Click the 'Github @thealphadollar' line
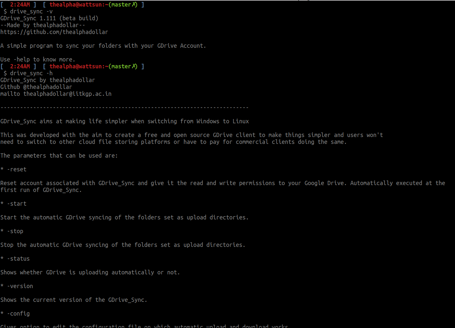The height and width of the screenshot is (328, 455). [36, 87]
